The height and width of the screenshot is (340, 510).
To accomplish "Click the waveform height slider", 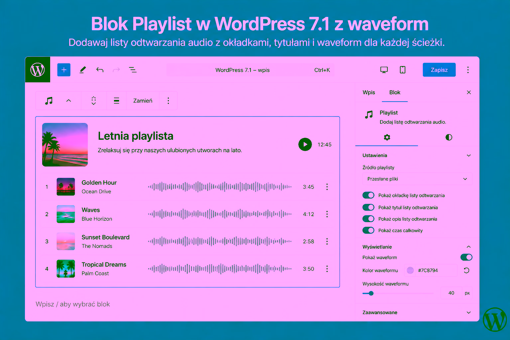I will click(x=398, y=293).
